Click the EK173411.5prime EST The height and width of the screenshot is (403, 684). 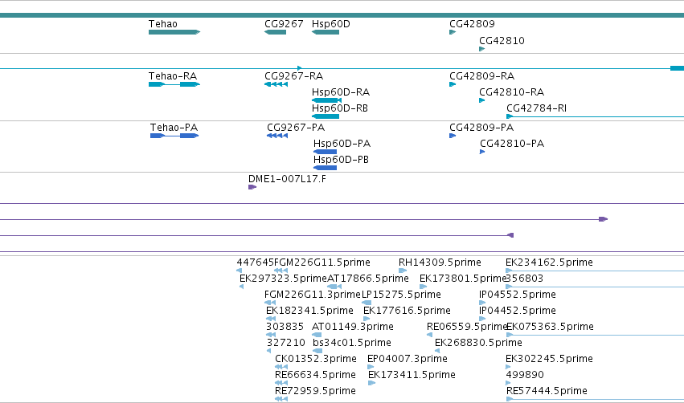371,384
